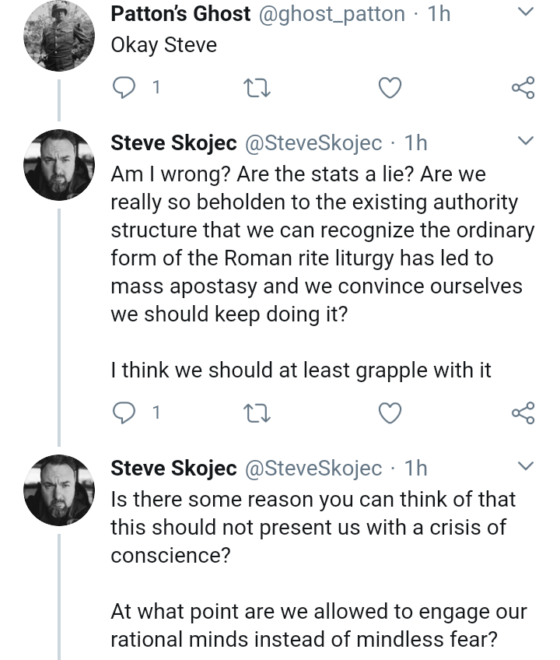Open Steve Skojec avatar on 'crisis of conscience' tweet

pyautogui.click(x=59, y=490)
